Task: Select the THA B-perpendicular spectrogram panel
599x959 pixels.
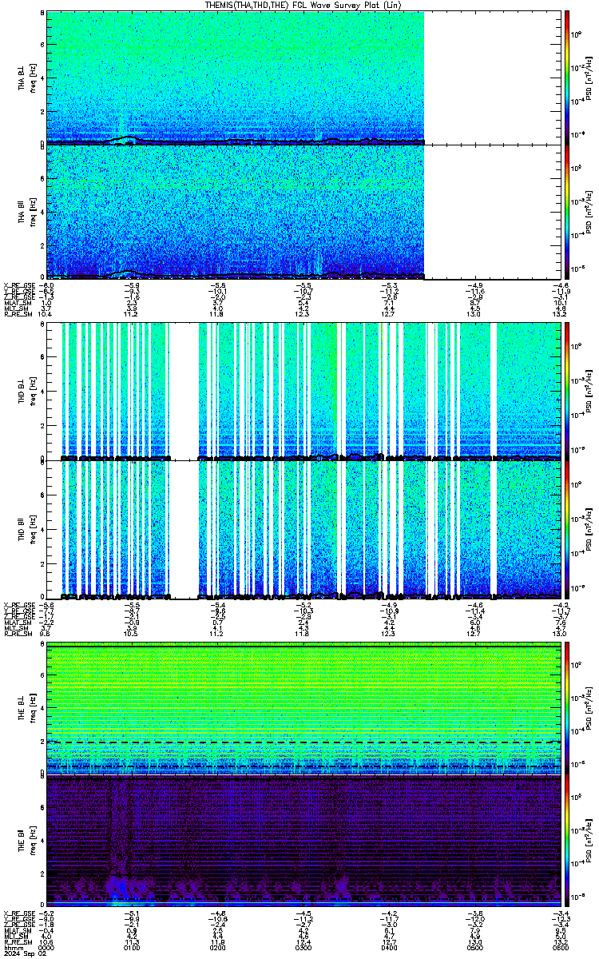Action: click(x=303, y=78)
